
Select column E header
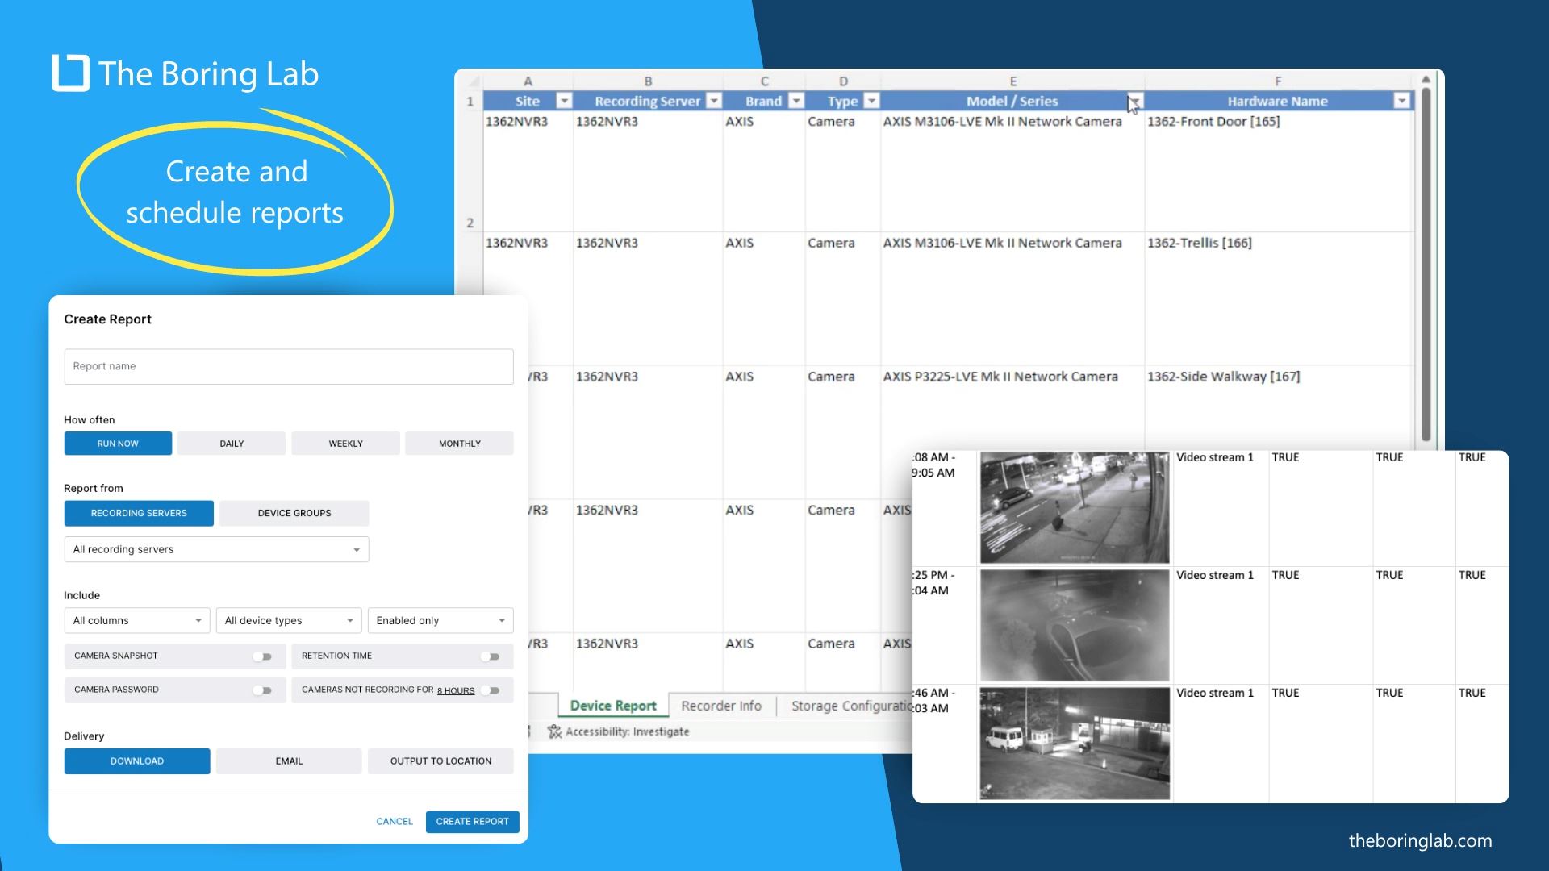pyautogui.click(x=1013, y=81)
